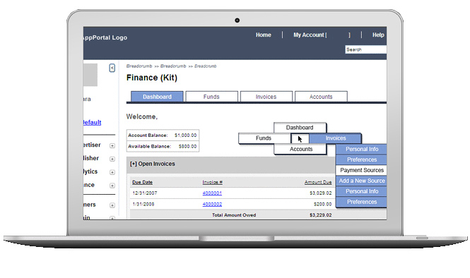The image size is (470, 278).
Task: Click the Search input field
Action: point(365,49)
